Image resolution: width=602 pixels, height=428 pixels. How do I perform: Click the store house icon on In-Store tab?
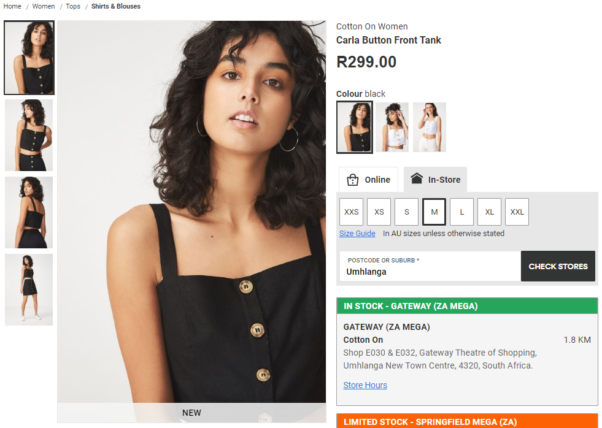pos(417,178)
